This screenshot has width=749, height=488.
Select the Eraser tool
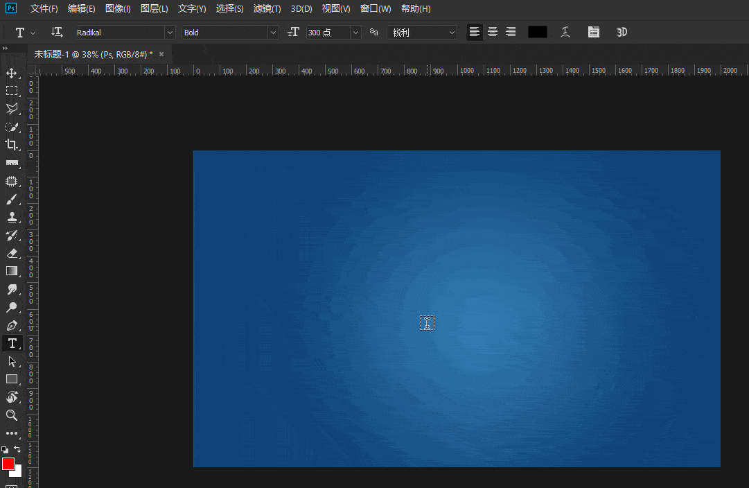(x=12, y=253)
